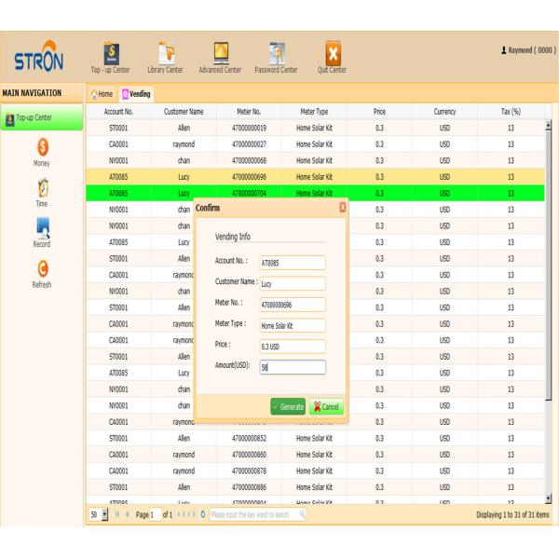
Task: Click the Meter No. column header
Action: click(249, 111)
